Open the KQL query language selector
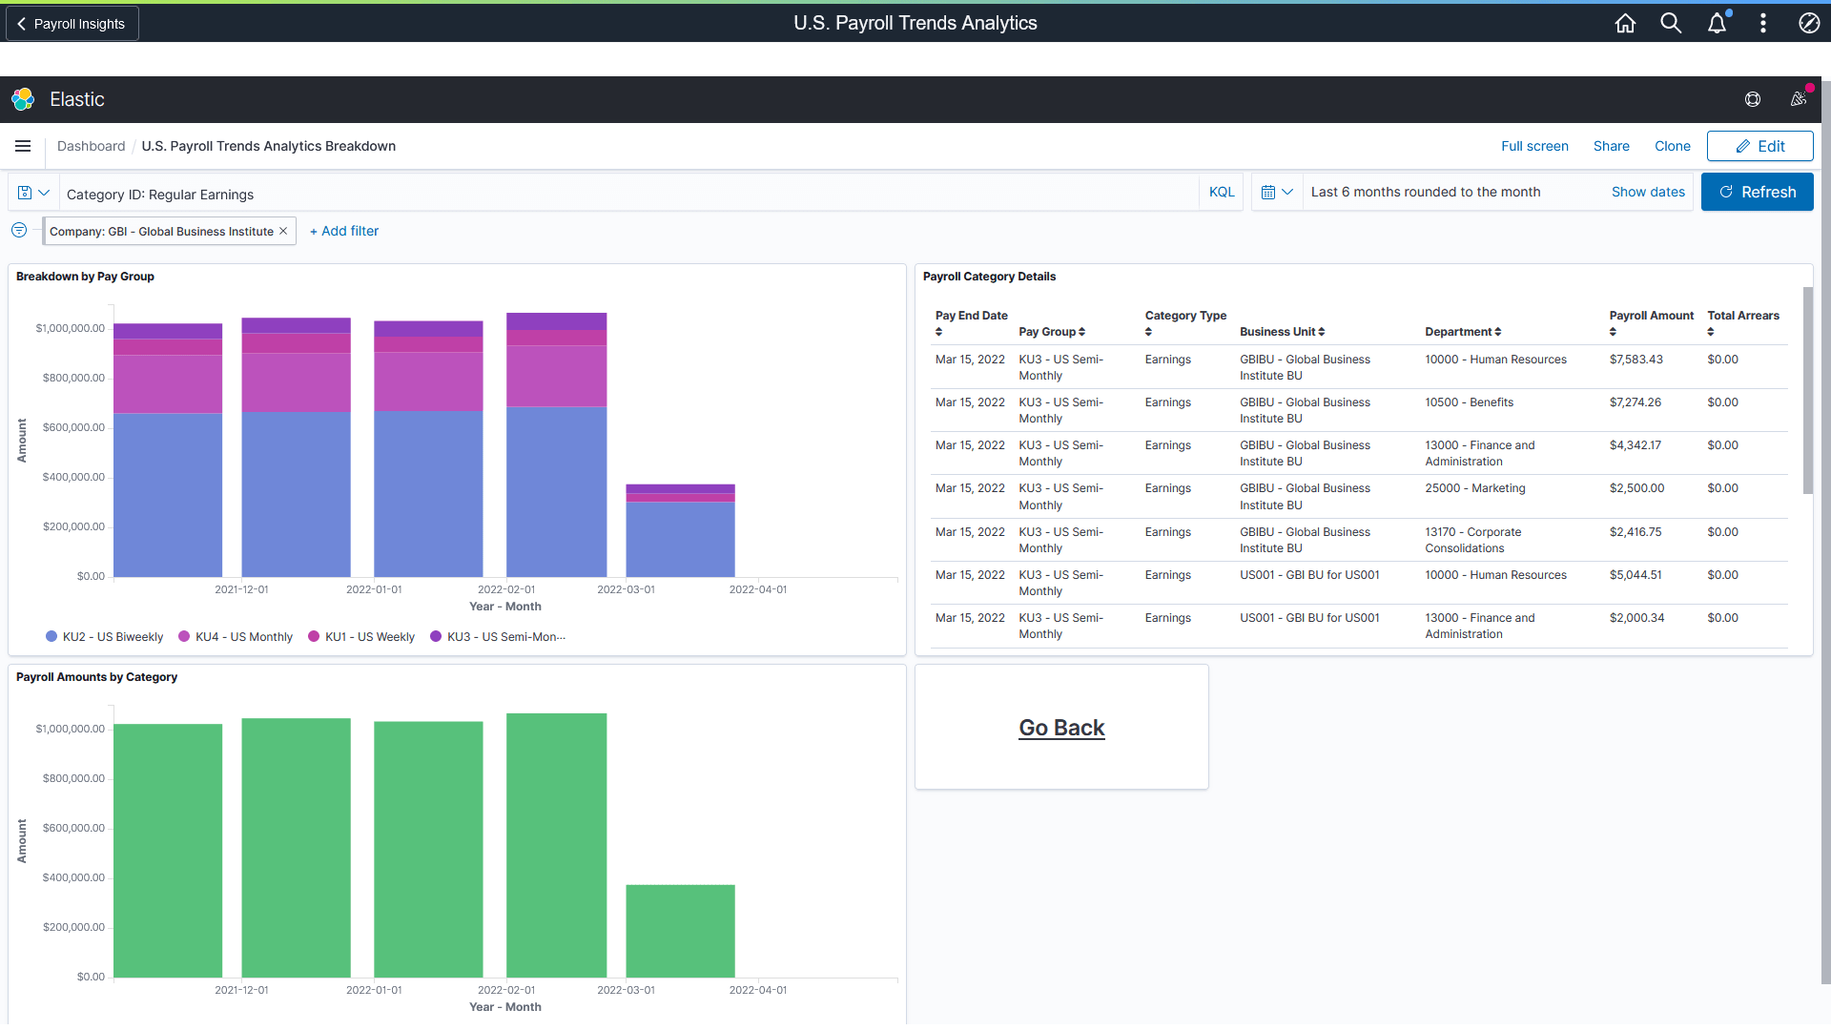This screenshot has height=1030, width=1831. pyautogui.click(x=1221, y=192)
